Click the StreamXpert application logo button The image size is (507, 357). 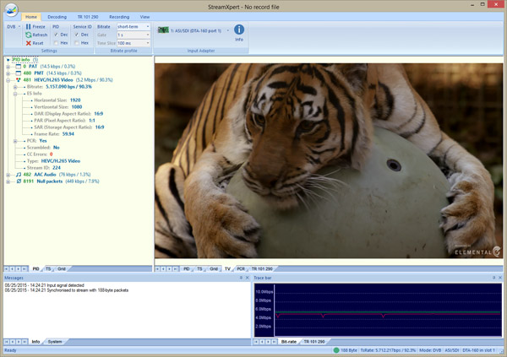click(x=9, y=8)
